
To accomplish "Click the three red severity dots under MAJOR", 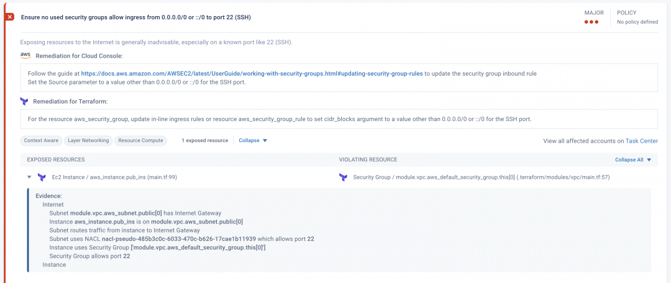I will click(x=591, y=22).
